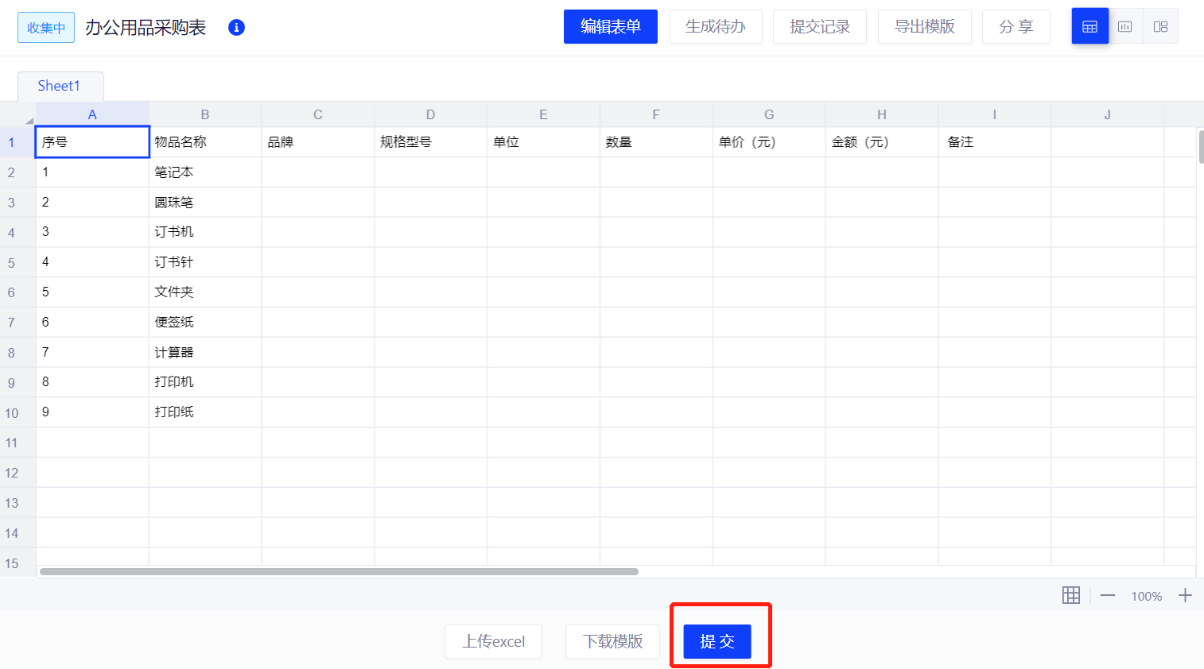1204x669 pixels.
Task: Click the 上传excel button
Action: pos(493,641)
